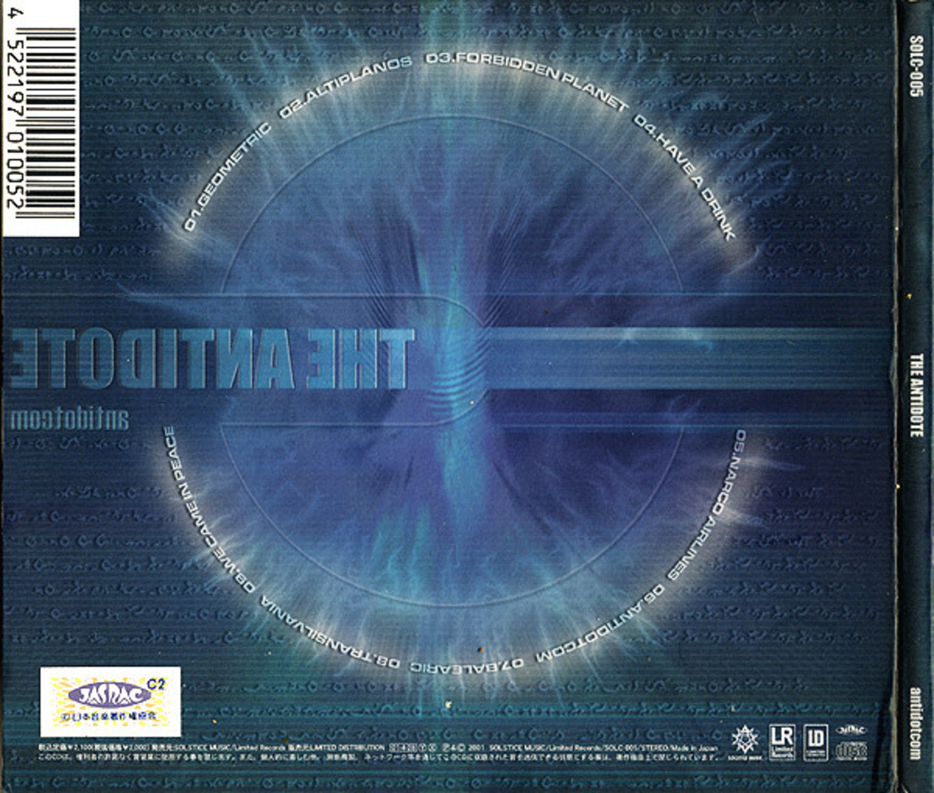The height and width of the screenshot is (793, 934).
Task: Click the Compact Disc Digital Audio logo
Action: click(x=852, y=750)
